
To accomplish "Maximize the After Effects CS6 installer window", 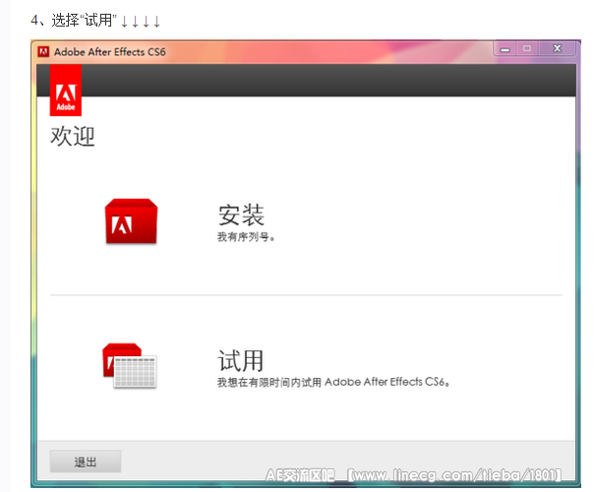I will (527, 49).
